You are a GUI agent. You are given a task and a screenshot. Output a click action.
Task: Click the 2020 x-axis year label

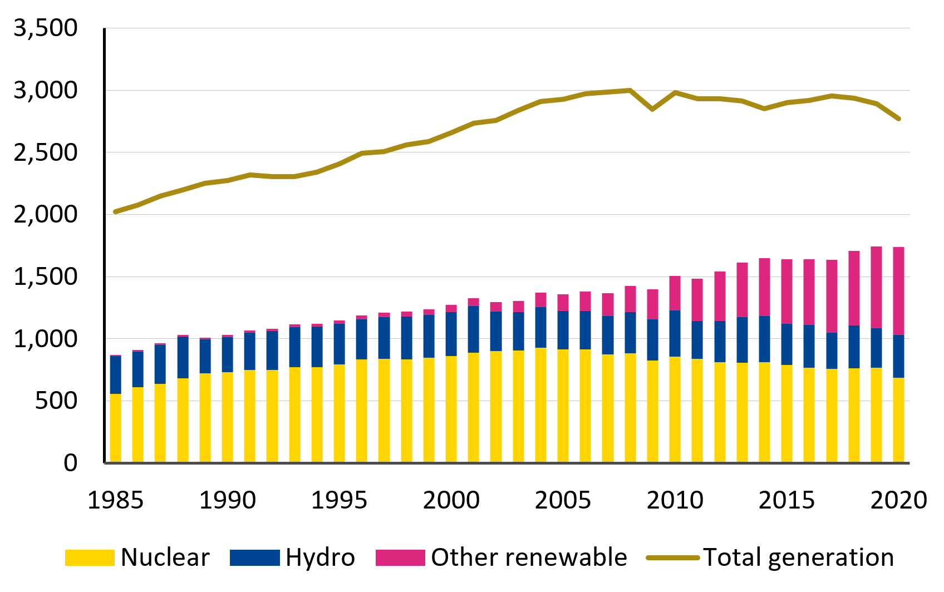898,500
